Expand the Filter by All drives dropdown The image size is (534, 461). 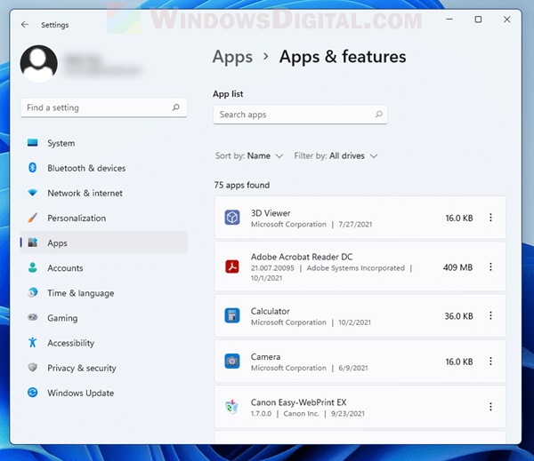point(336,156)
